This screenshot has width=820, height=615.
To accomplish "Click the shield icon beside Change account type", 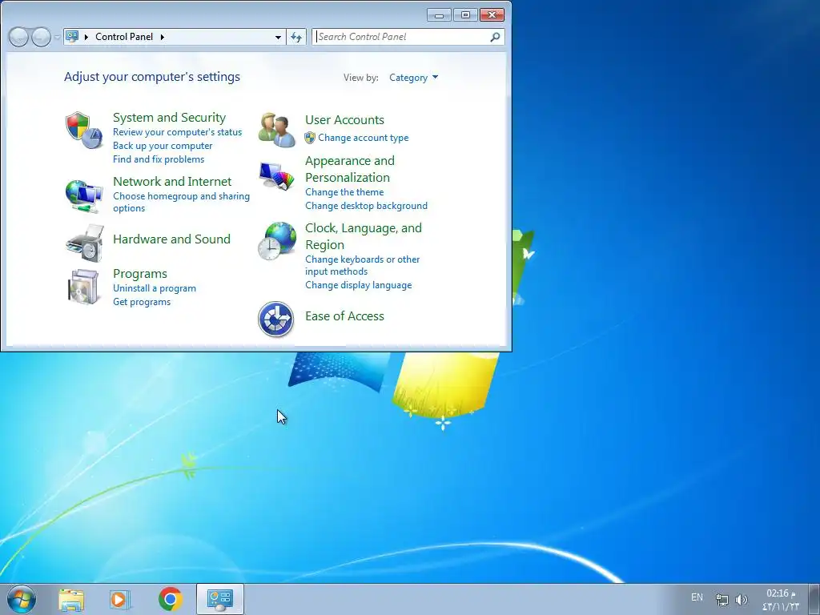I will pos(310,138).
